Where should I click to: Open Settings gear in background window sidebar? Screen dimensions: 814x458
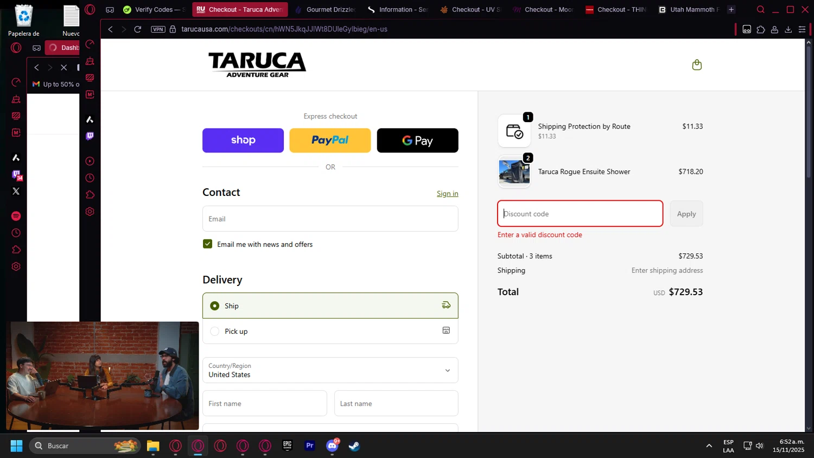(16, 266)
